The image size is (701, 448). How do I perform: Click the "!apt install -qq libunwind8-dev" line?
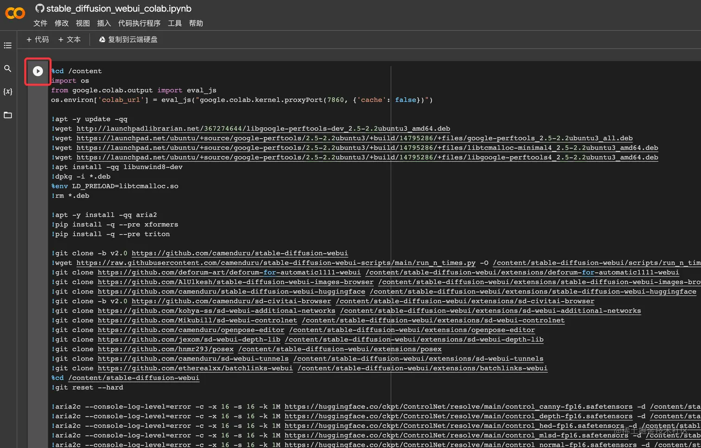pyautogui.click(x=117, y=167)
